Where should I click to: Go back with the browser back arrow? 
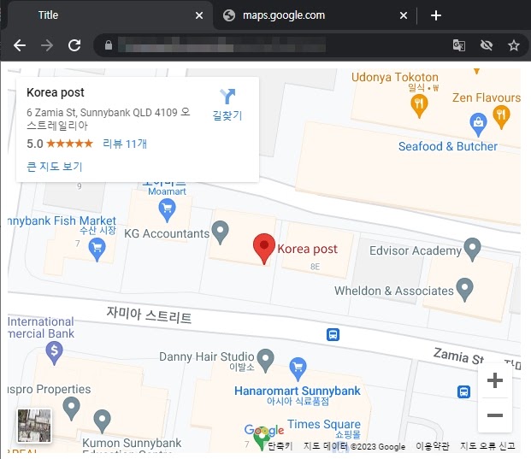[20, 45]
